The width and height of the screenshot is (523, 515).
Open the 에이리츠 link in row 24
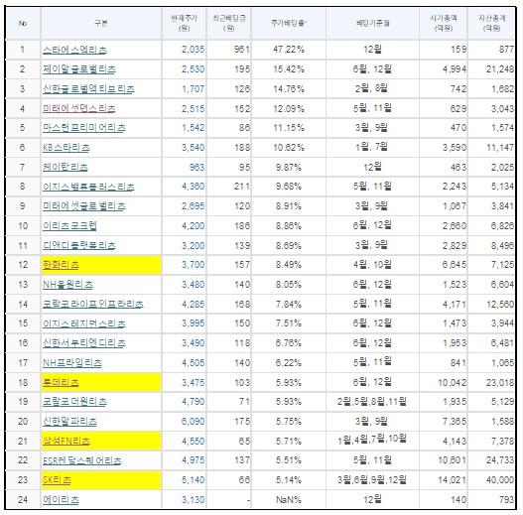(61, 500)
